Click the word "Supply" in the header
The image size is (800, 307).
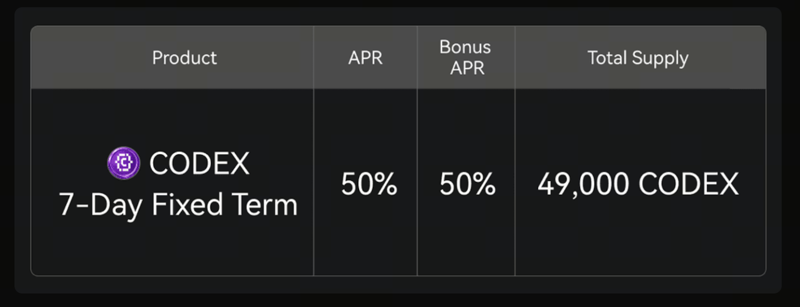[x=660, y=58]
